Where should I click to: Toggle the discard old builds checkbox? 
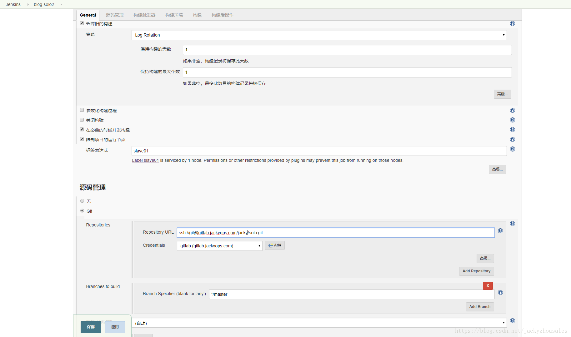tap(82, 23)
